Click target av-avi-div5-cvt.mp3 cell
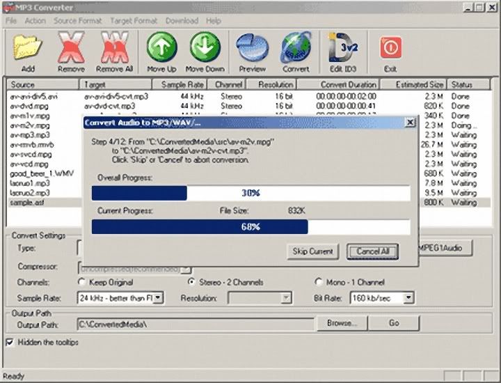This screenshot has width=501, height=383. [116, 96]
